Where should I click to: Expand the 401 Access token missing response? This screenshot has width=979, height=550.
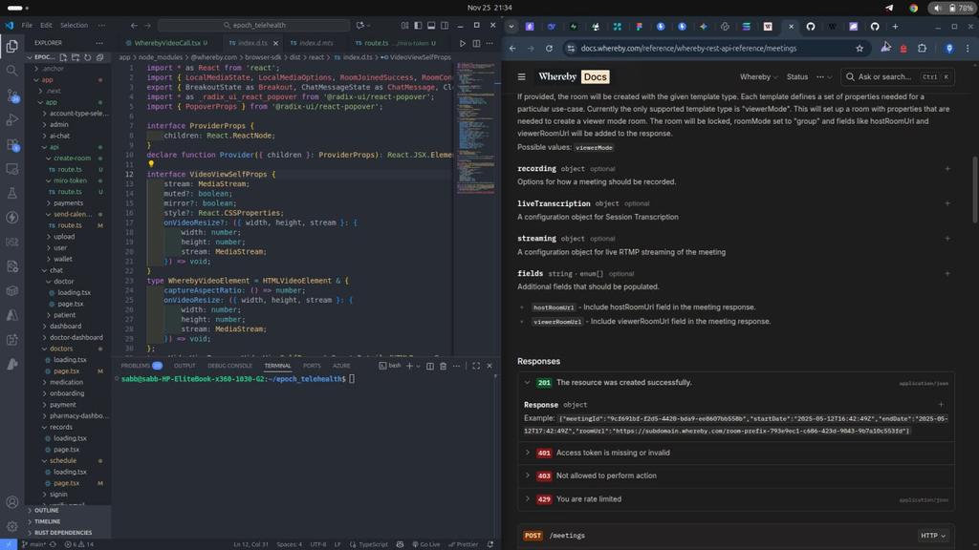point(528,453)
